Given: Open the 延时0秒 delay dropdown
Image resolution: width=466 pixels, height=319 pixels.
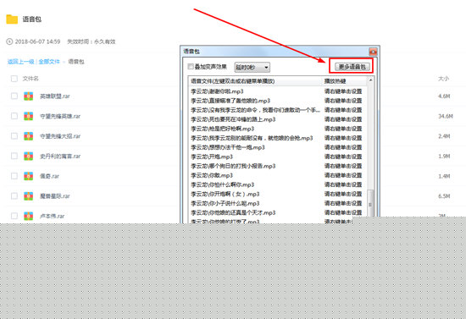Looking at the screenshot, I should click(x=252, y=68).
